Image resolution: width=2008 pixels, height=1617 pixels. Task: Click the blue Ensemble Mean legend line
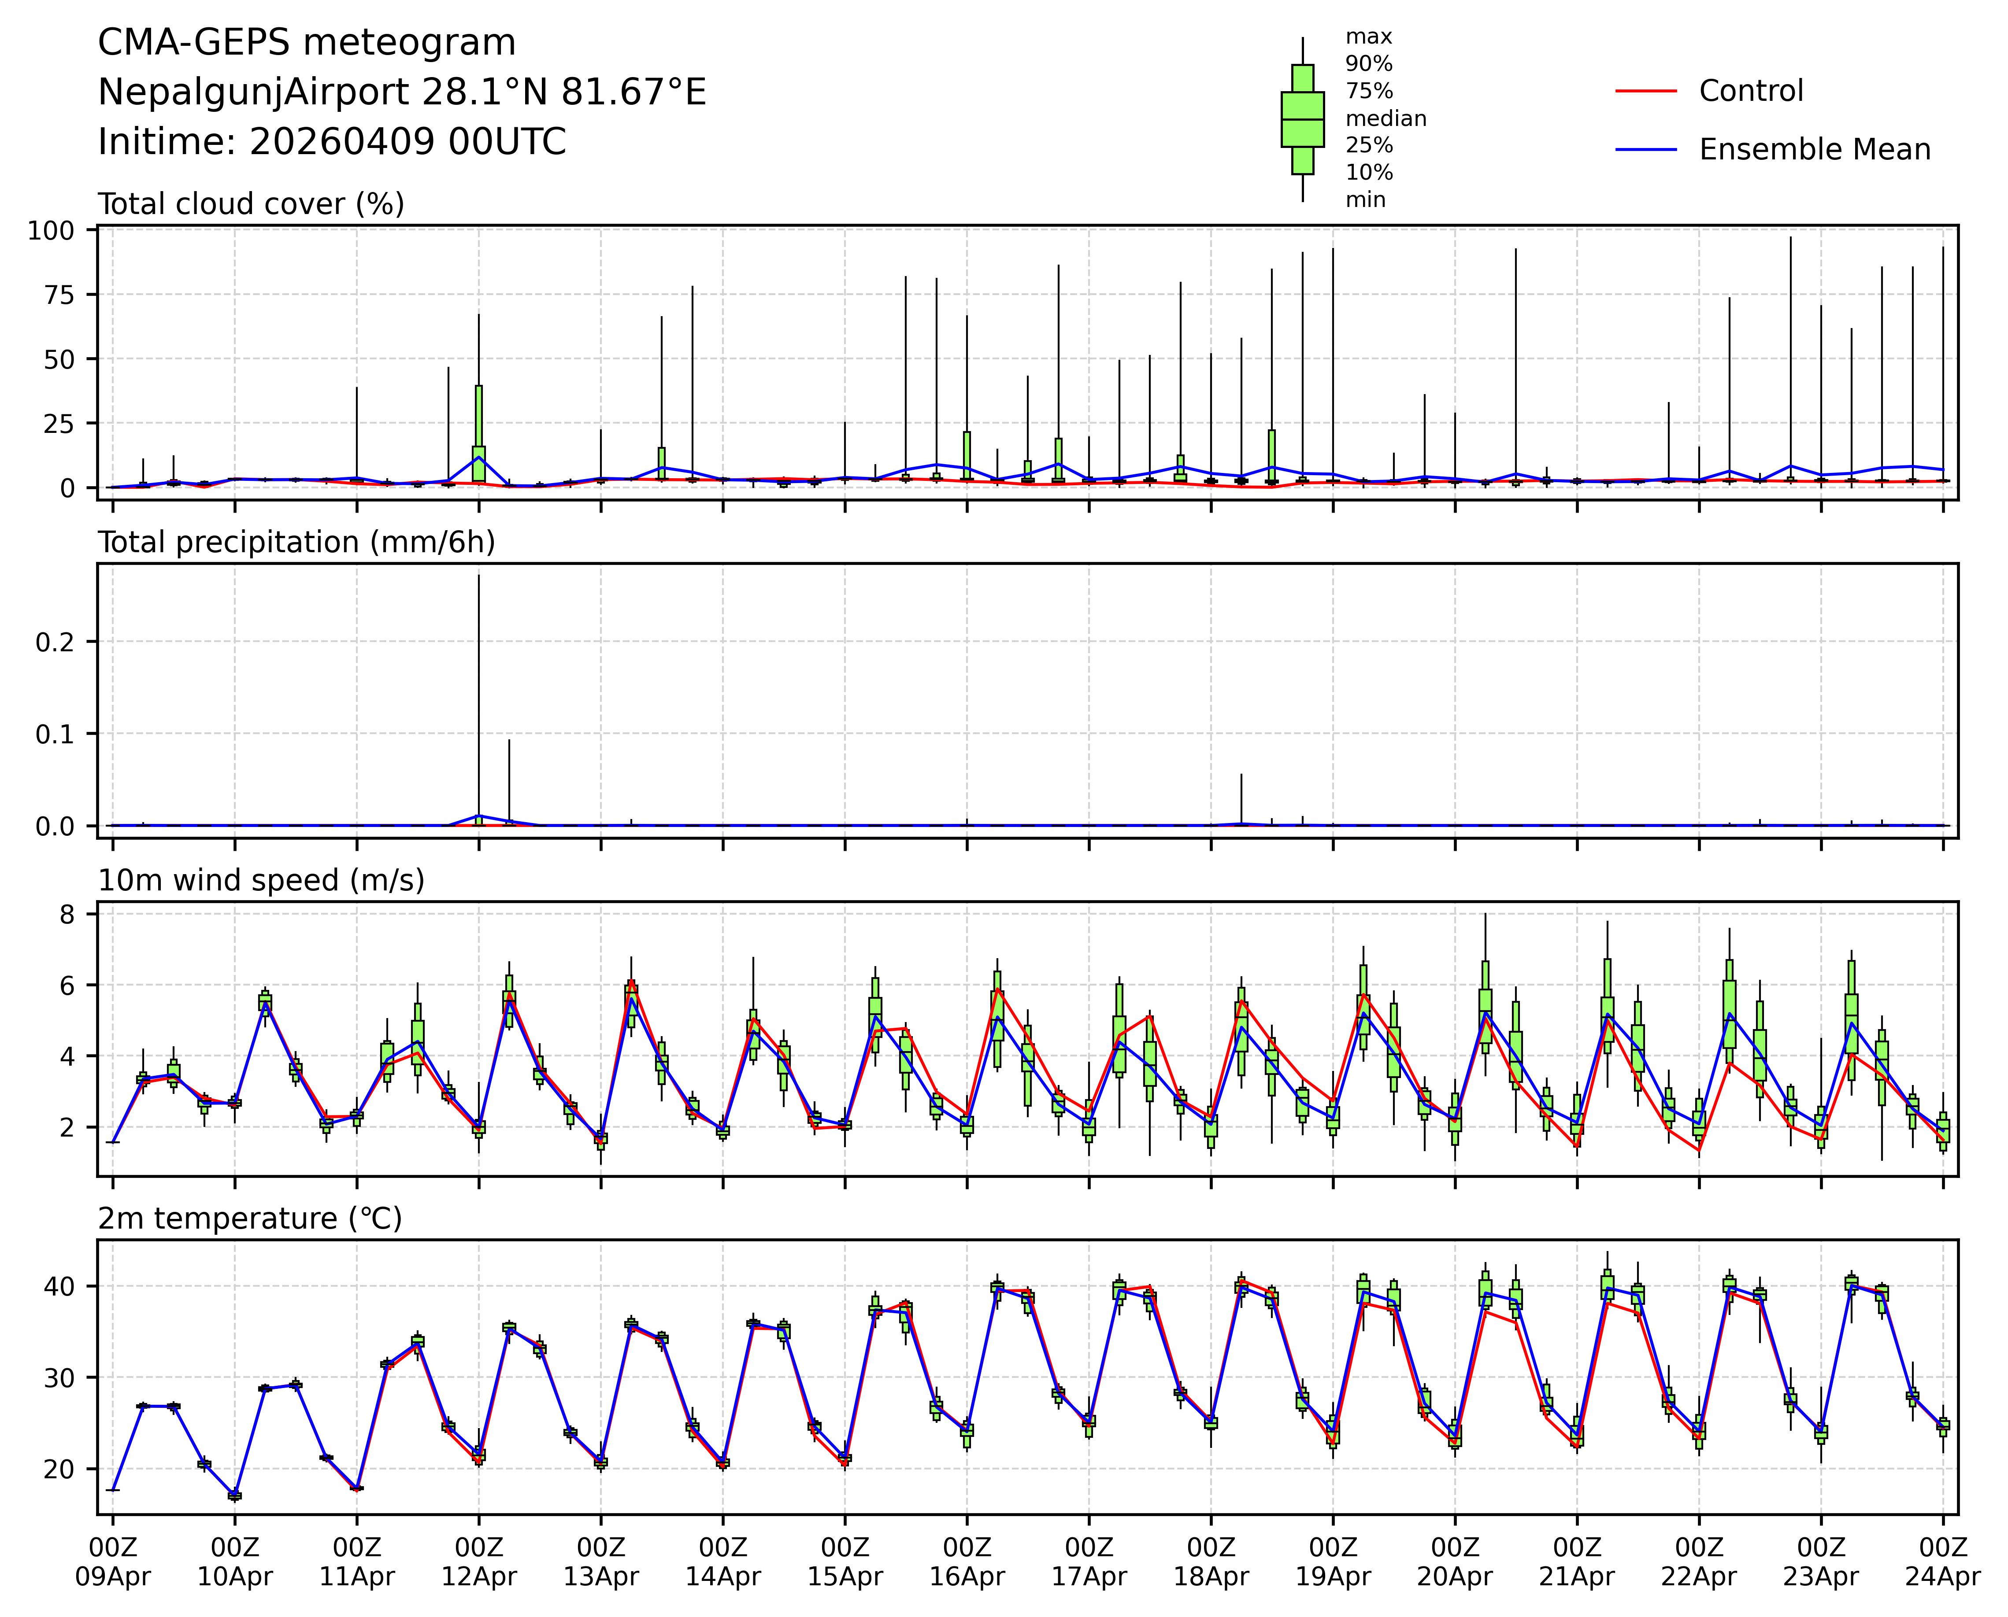click(1645, 150)
